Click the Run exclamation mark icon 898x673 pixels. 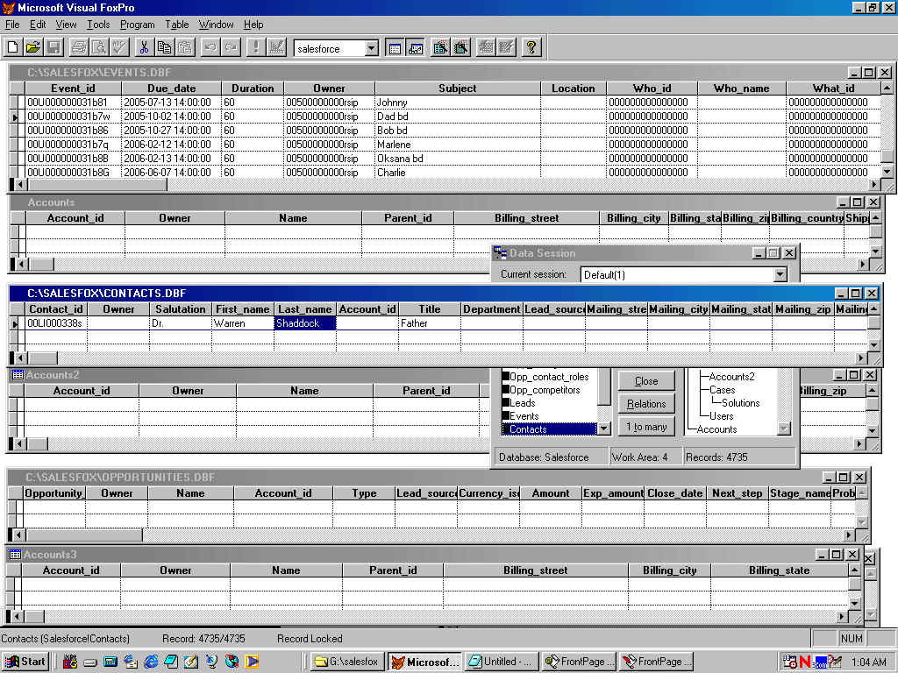[x=255, y=47]
